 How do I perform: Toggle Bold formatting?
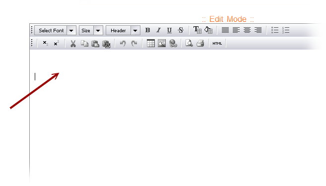pyautogui.click(x=147, y=30)
